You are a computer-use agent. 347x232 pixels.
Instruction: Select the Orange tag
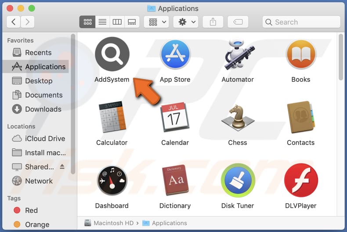[36, 225]
